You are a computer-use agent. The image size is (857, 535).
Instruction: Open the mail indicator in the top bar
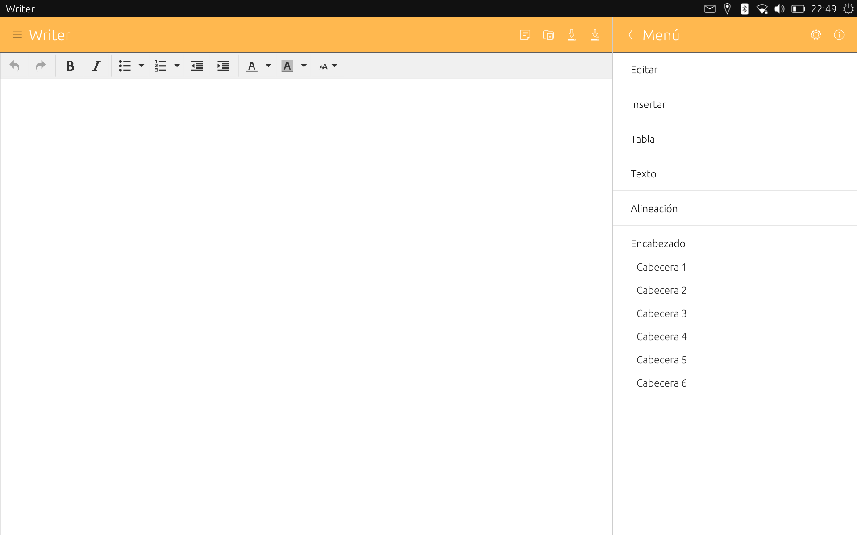point(710,9)
